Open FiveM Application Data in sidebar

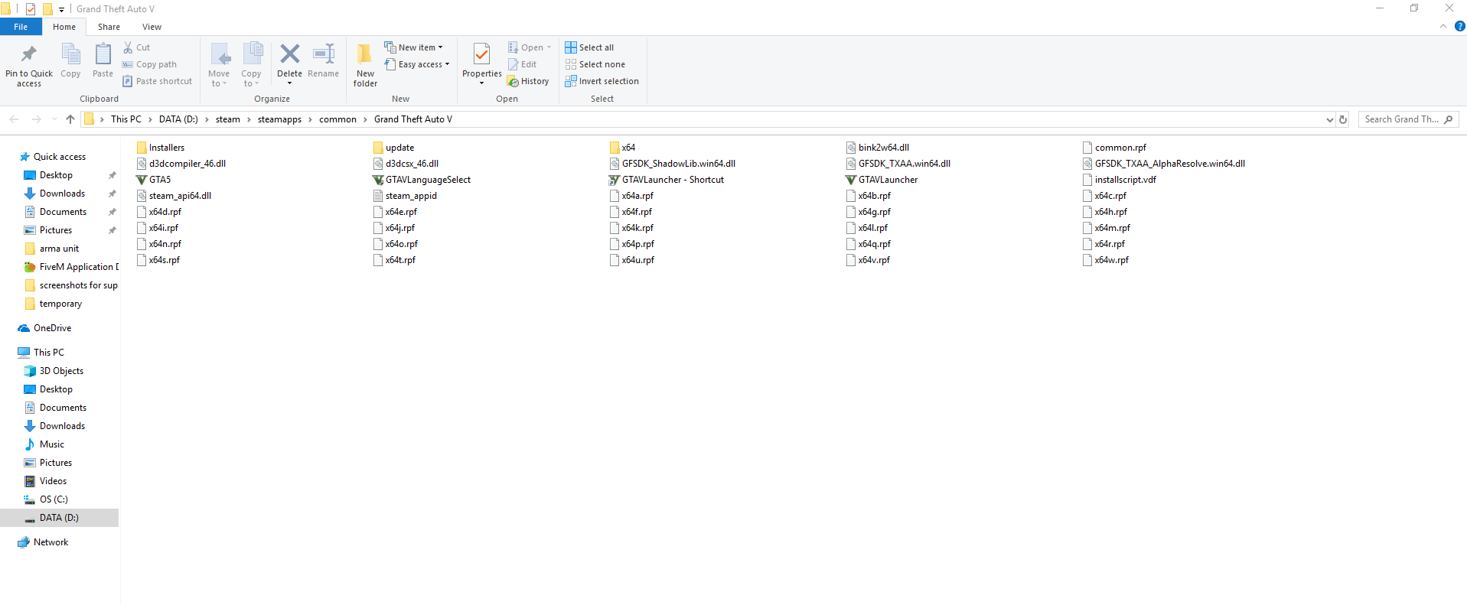(x=71, y=267)
